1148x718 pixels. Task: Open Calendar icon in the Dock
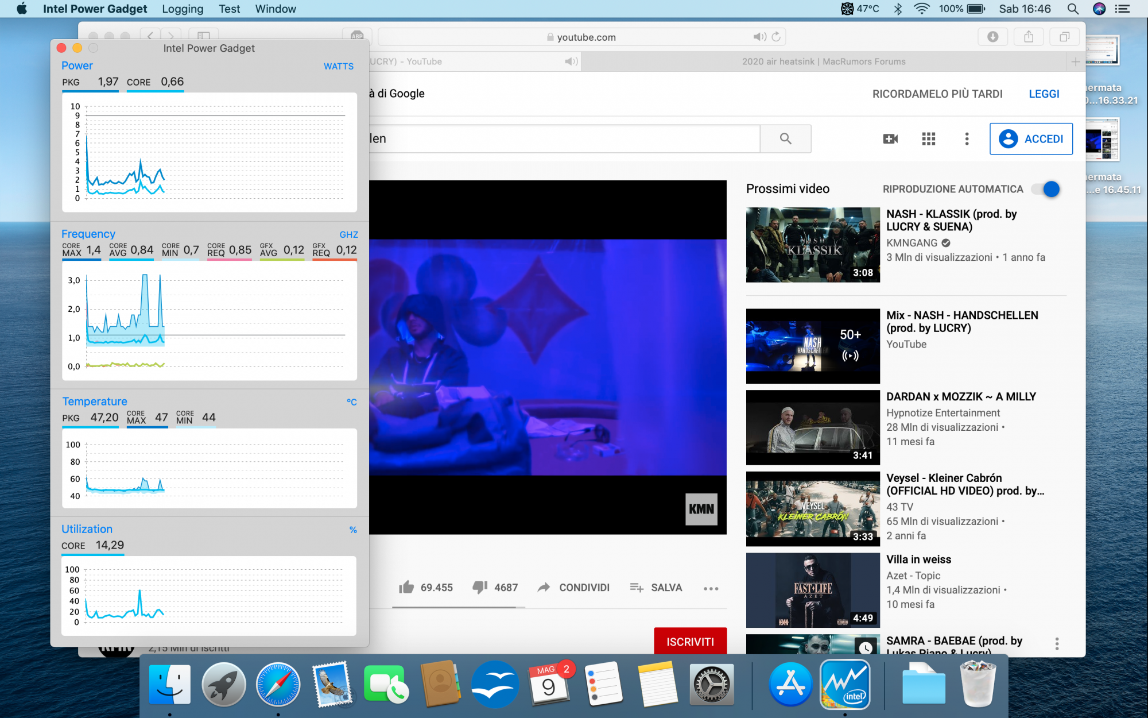(x=549, y=684)
